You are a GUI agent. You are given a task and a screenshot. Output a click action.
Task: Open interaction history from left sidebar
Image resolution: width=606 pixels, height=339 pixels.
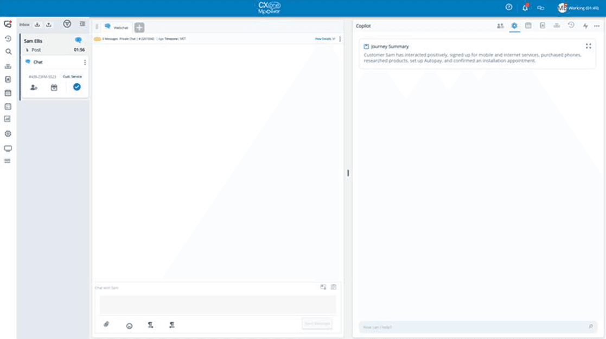coord(8,39)
